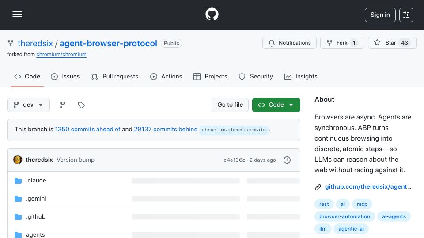Open the dev branch selector dropdown
The image size is (424, 238).
(x=28, y=105)
